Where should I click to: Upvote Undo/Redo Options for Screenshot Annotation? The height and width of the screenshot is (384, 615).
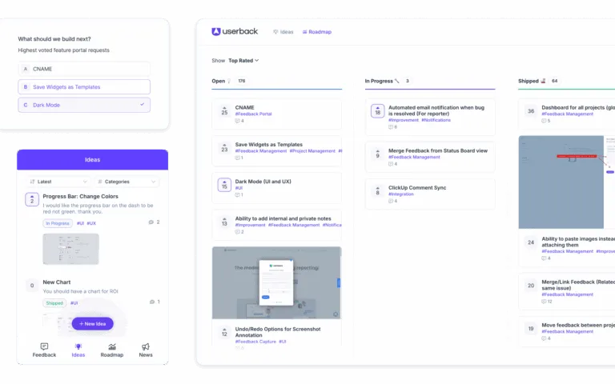(224, 332)
